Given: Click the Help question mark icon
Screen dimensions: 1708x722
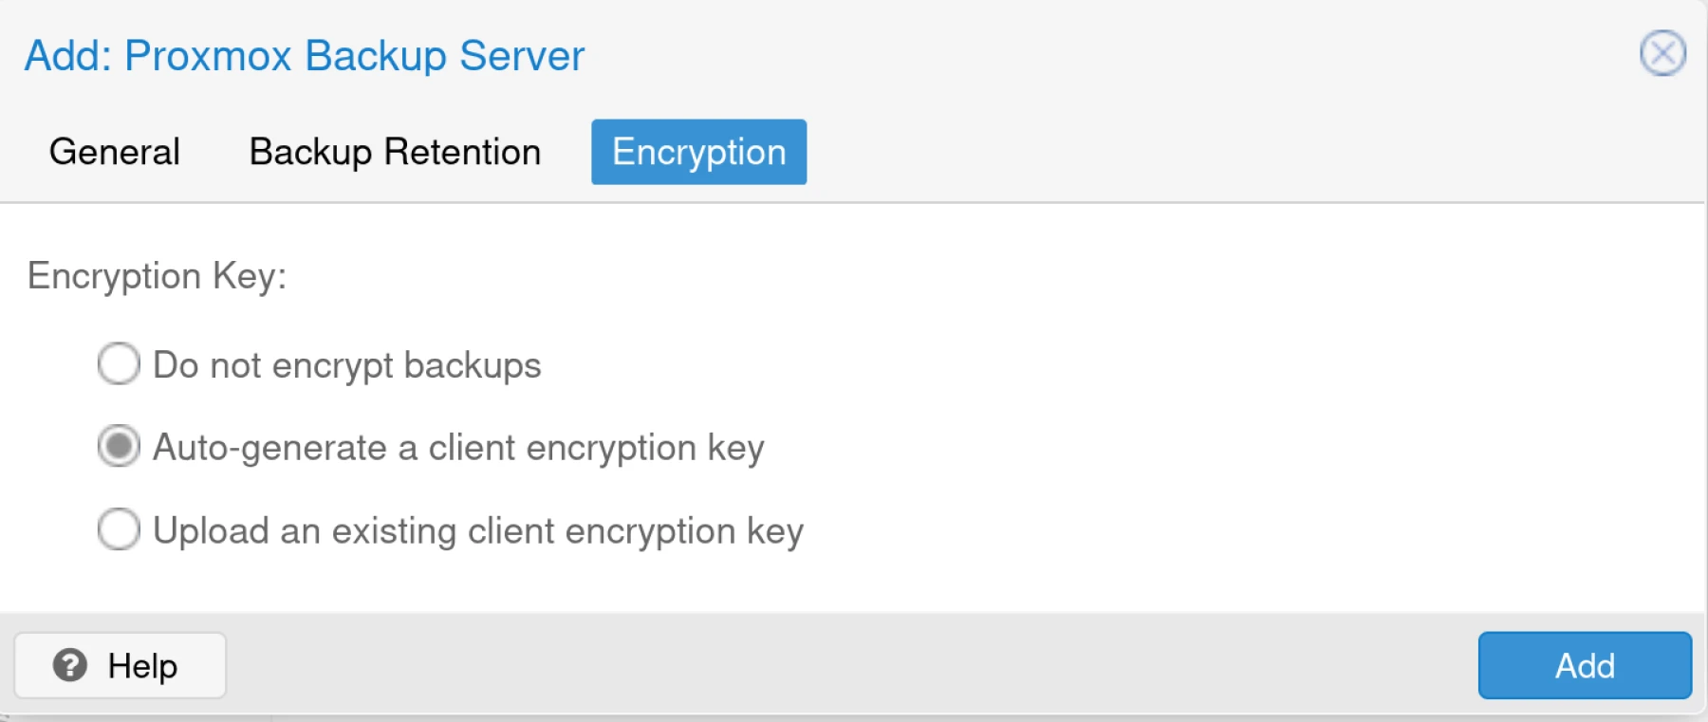Looking at the screenshot, I should (70, 665).
